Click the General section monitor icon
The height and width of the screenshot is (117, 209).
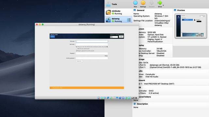point(135,10)
